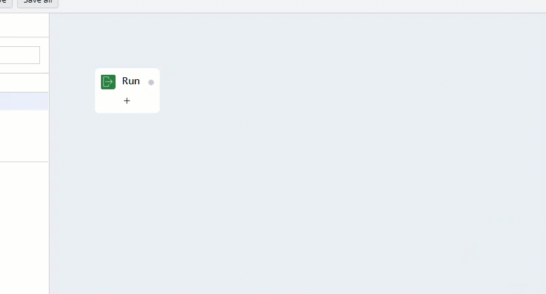Select the gray connector dot on Run
The width and height of the screenshot is (546, 294).
pyautogui.click(x=151, y=82)
